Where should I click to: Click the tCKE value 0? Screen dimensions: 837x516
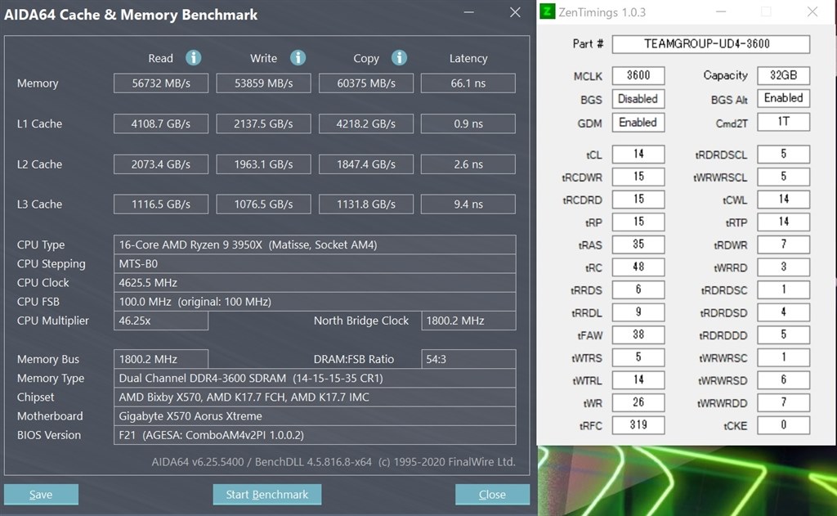coord(783,425)
